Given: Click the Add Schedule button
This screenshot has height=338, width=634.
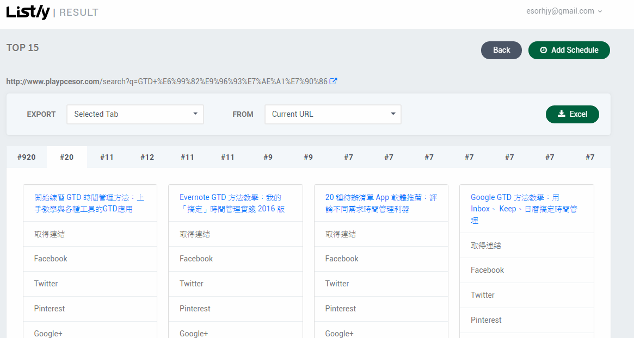Looking at the screenshot, I should tap(569, 50).
